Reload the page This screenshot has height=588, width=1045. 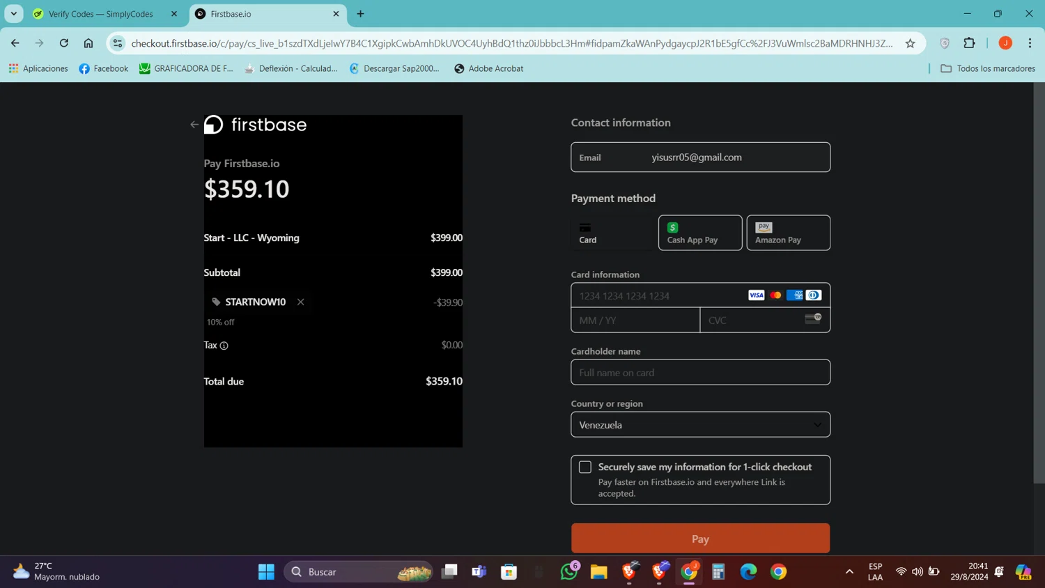(64, 43)
